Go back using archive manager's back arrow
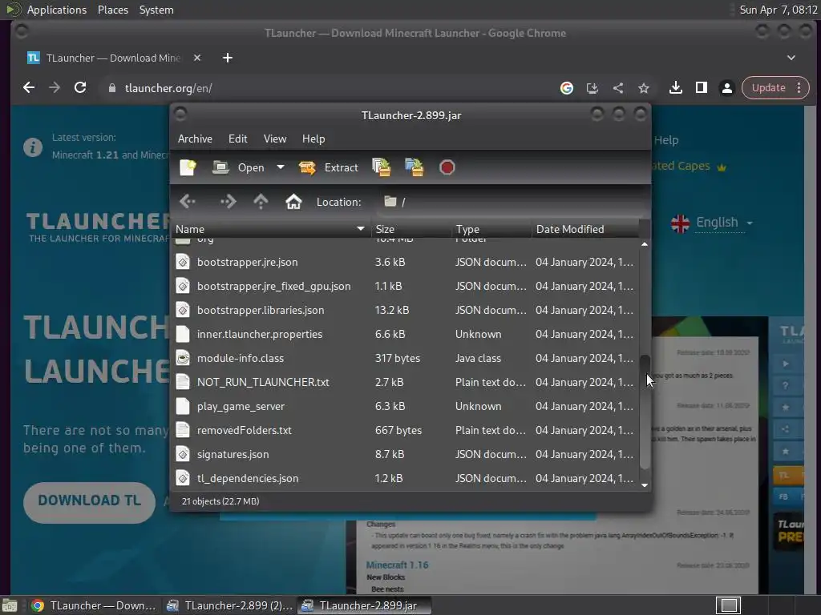Screen dimensions: 821x615 tap(188, 201)
